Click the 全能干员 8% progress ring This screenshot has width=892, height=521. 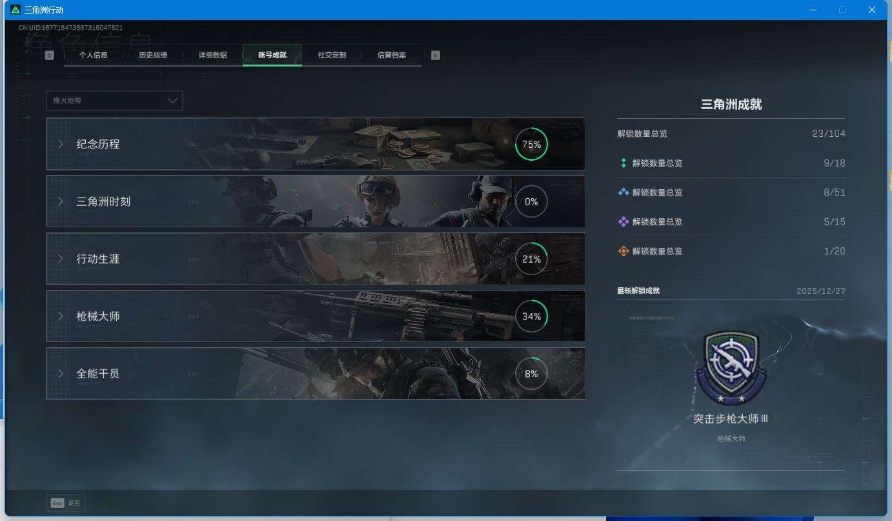pos(531,374)
